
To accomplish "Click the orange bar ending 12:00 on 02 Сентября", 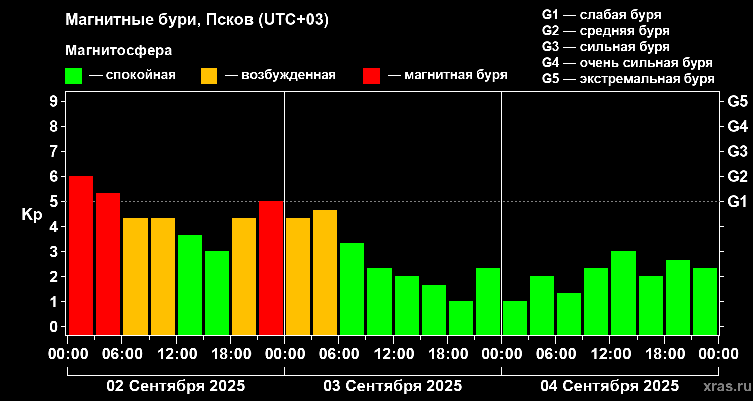I will pos(163,277).
